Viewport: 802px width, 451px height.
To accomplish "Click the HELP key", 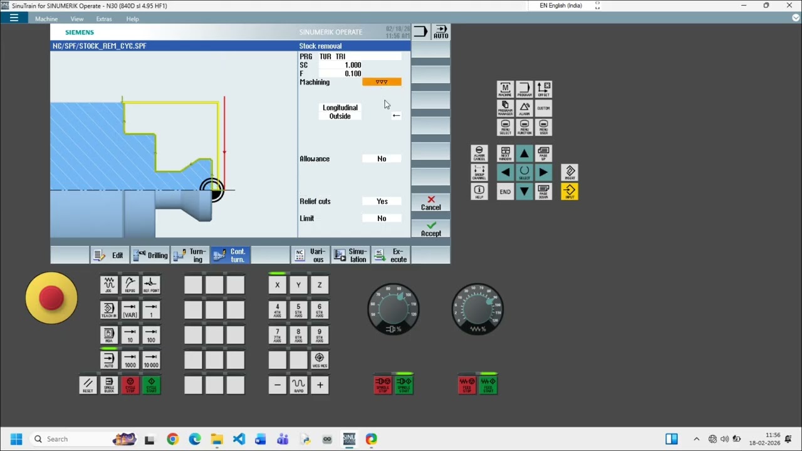I will 479,192.
